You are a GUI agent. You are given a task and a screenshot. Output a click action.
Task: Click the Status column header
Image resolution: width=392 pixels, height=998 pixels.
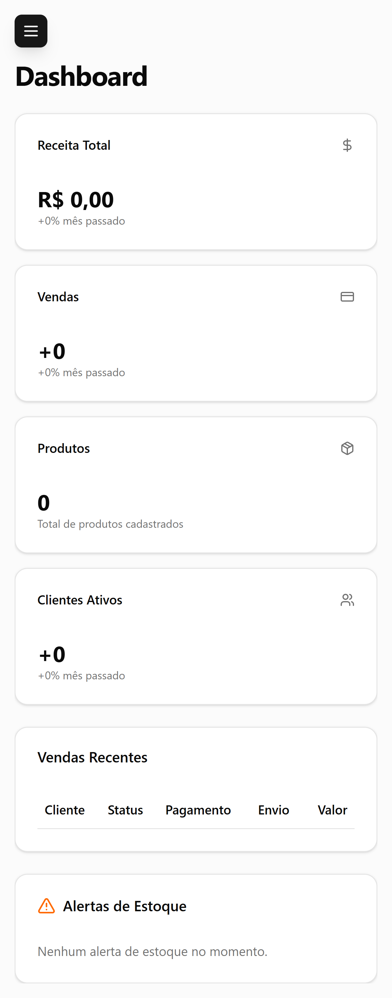pos(126,810)
